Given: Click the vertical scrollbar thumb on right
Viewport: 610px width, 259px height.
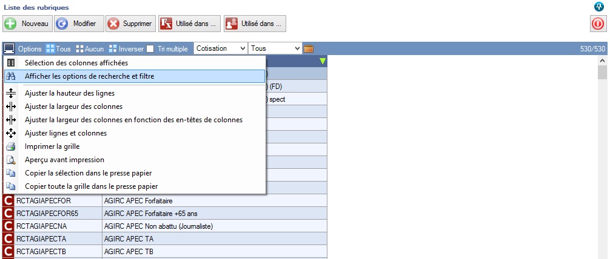Looking at the screenshot, I should pos(602,73).
